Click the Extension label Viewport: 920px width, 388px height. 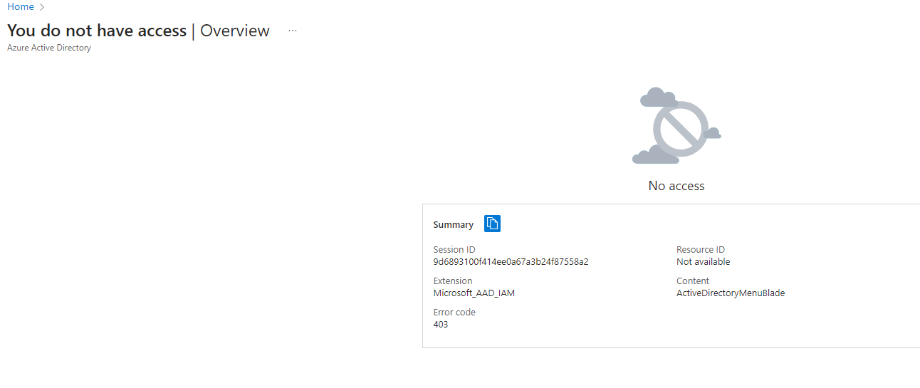click(453, 281)
